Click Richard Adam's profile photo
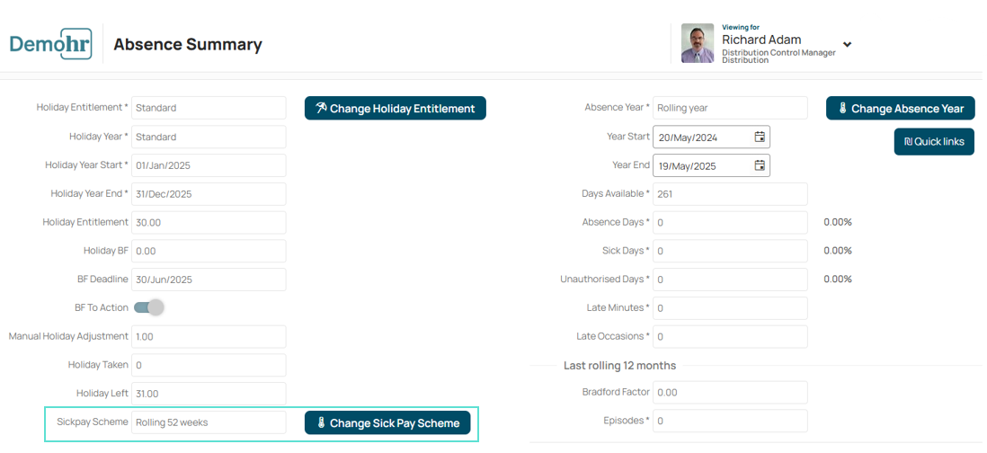Screen dimensions: 987x453 [x=698, y=43]
